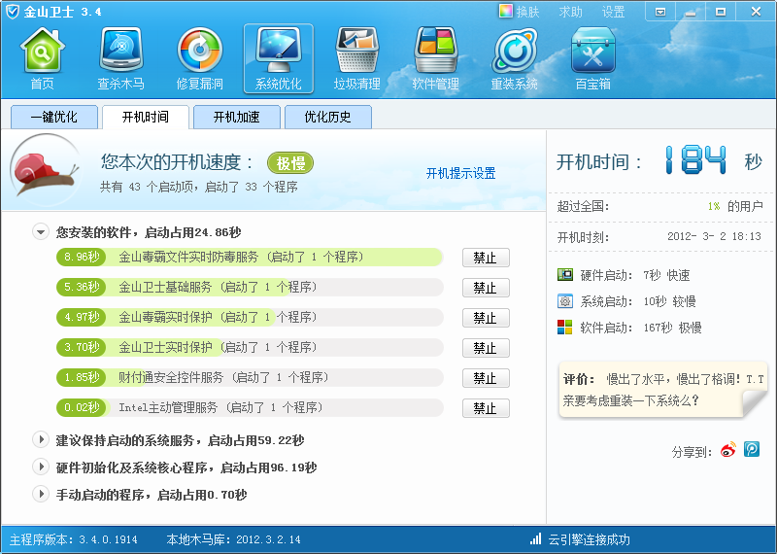Open the 优化历史 tab
This screenshot has width=777, height=554.
[327, 117]
